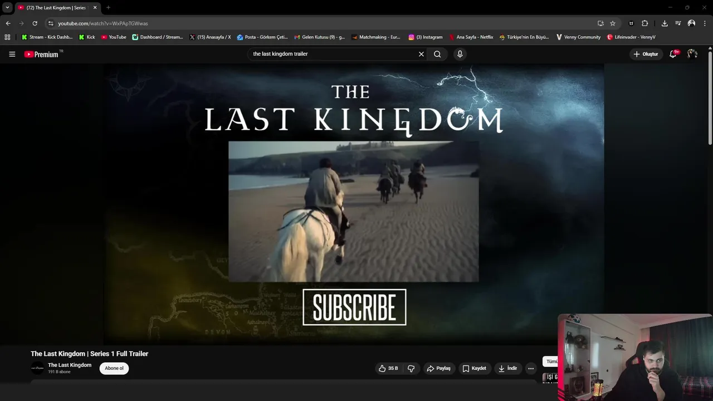Open Posta - Görkem Çeti bookmark
This screenshot has width=713, height=401.
tap(262, 37)
